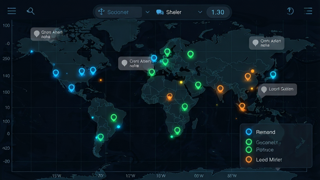Toggle the orange Leed Mirlet legend circle
The height and width of the screenshot is (180, 320).
(x=249, y=160)
